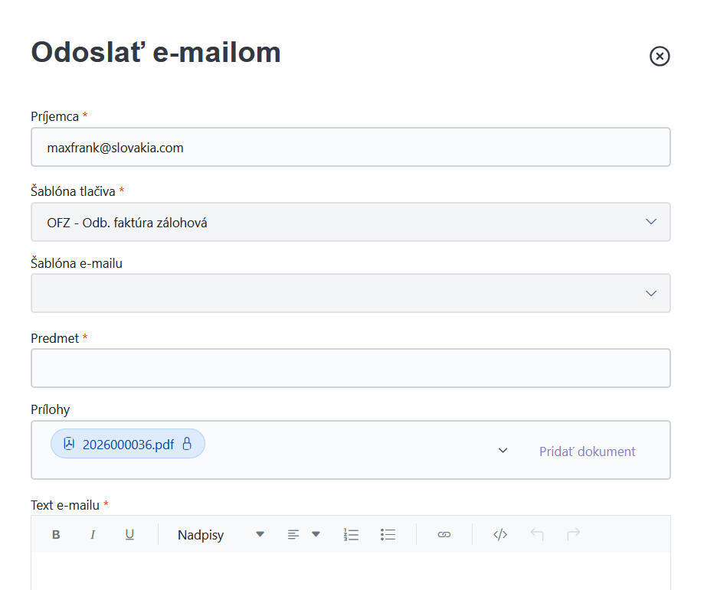Expand the Šablóna e-mailu dropdown

tap(351, 293)
